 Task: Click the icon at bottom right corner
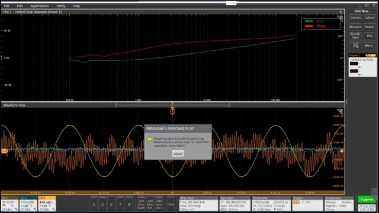[x=375, y=192]
